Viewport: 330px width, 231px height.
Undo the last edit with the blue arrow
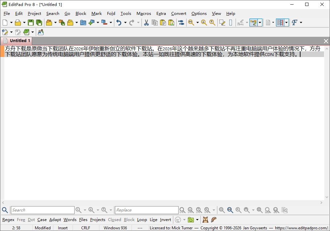[x=119, y=23]
